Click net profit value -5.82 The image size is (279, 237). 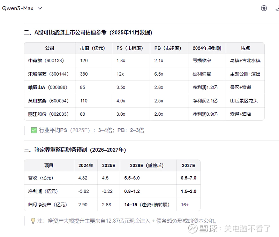point(83,191)
